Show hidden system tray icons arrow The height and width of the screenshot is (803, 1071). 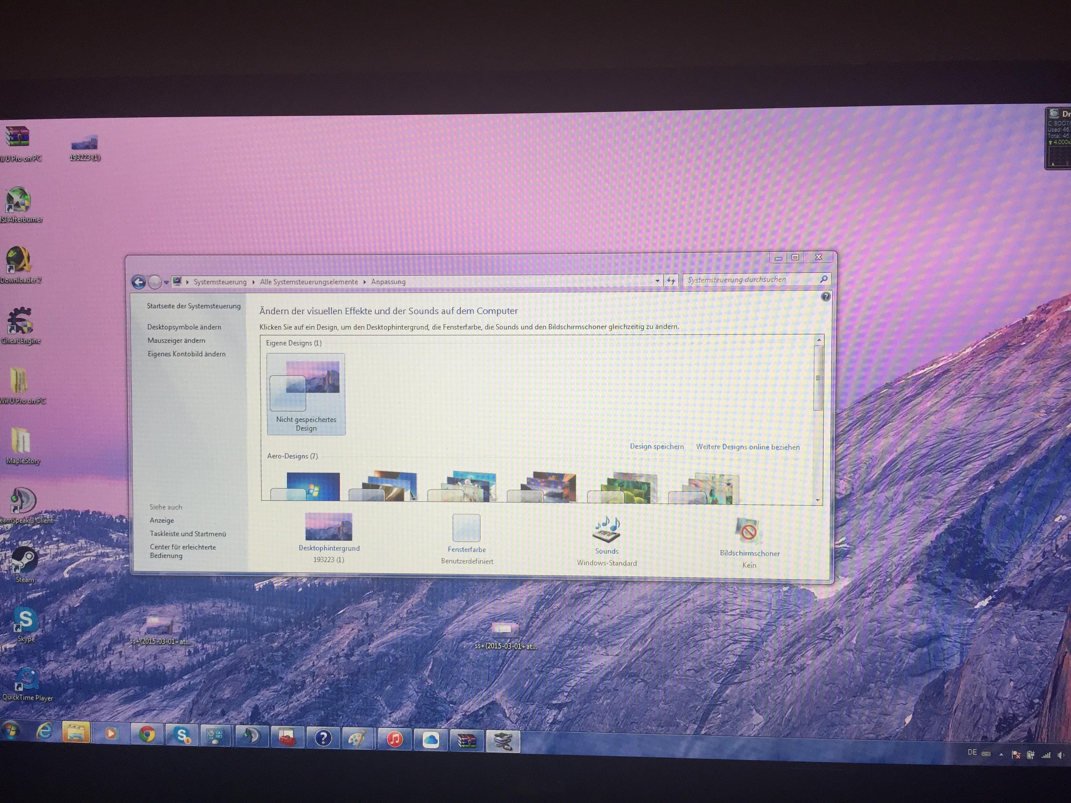click(1001, 755)
